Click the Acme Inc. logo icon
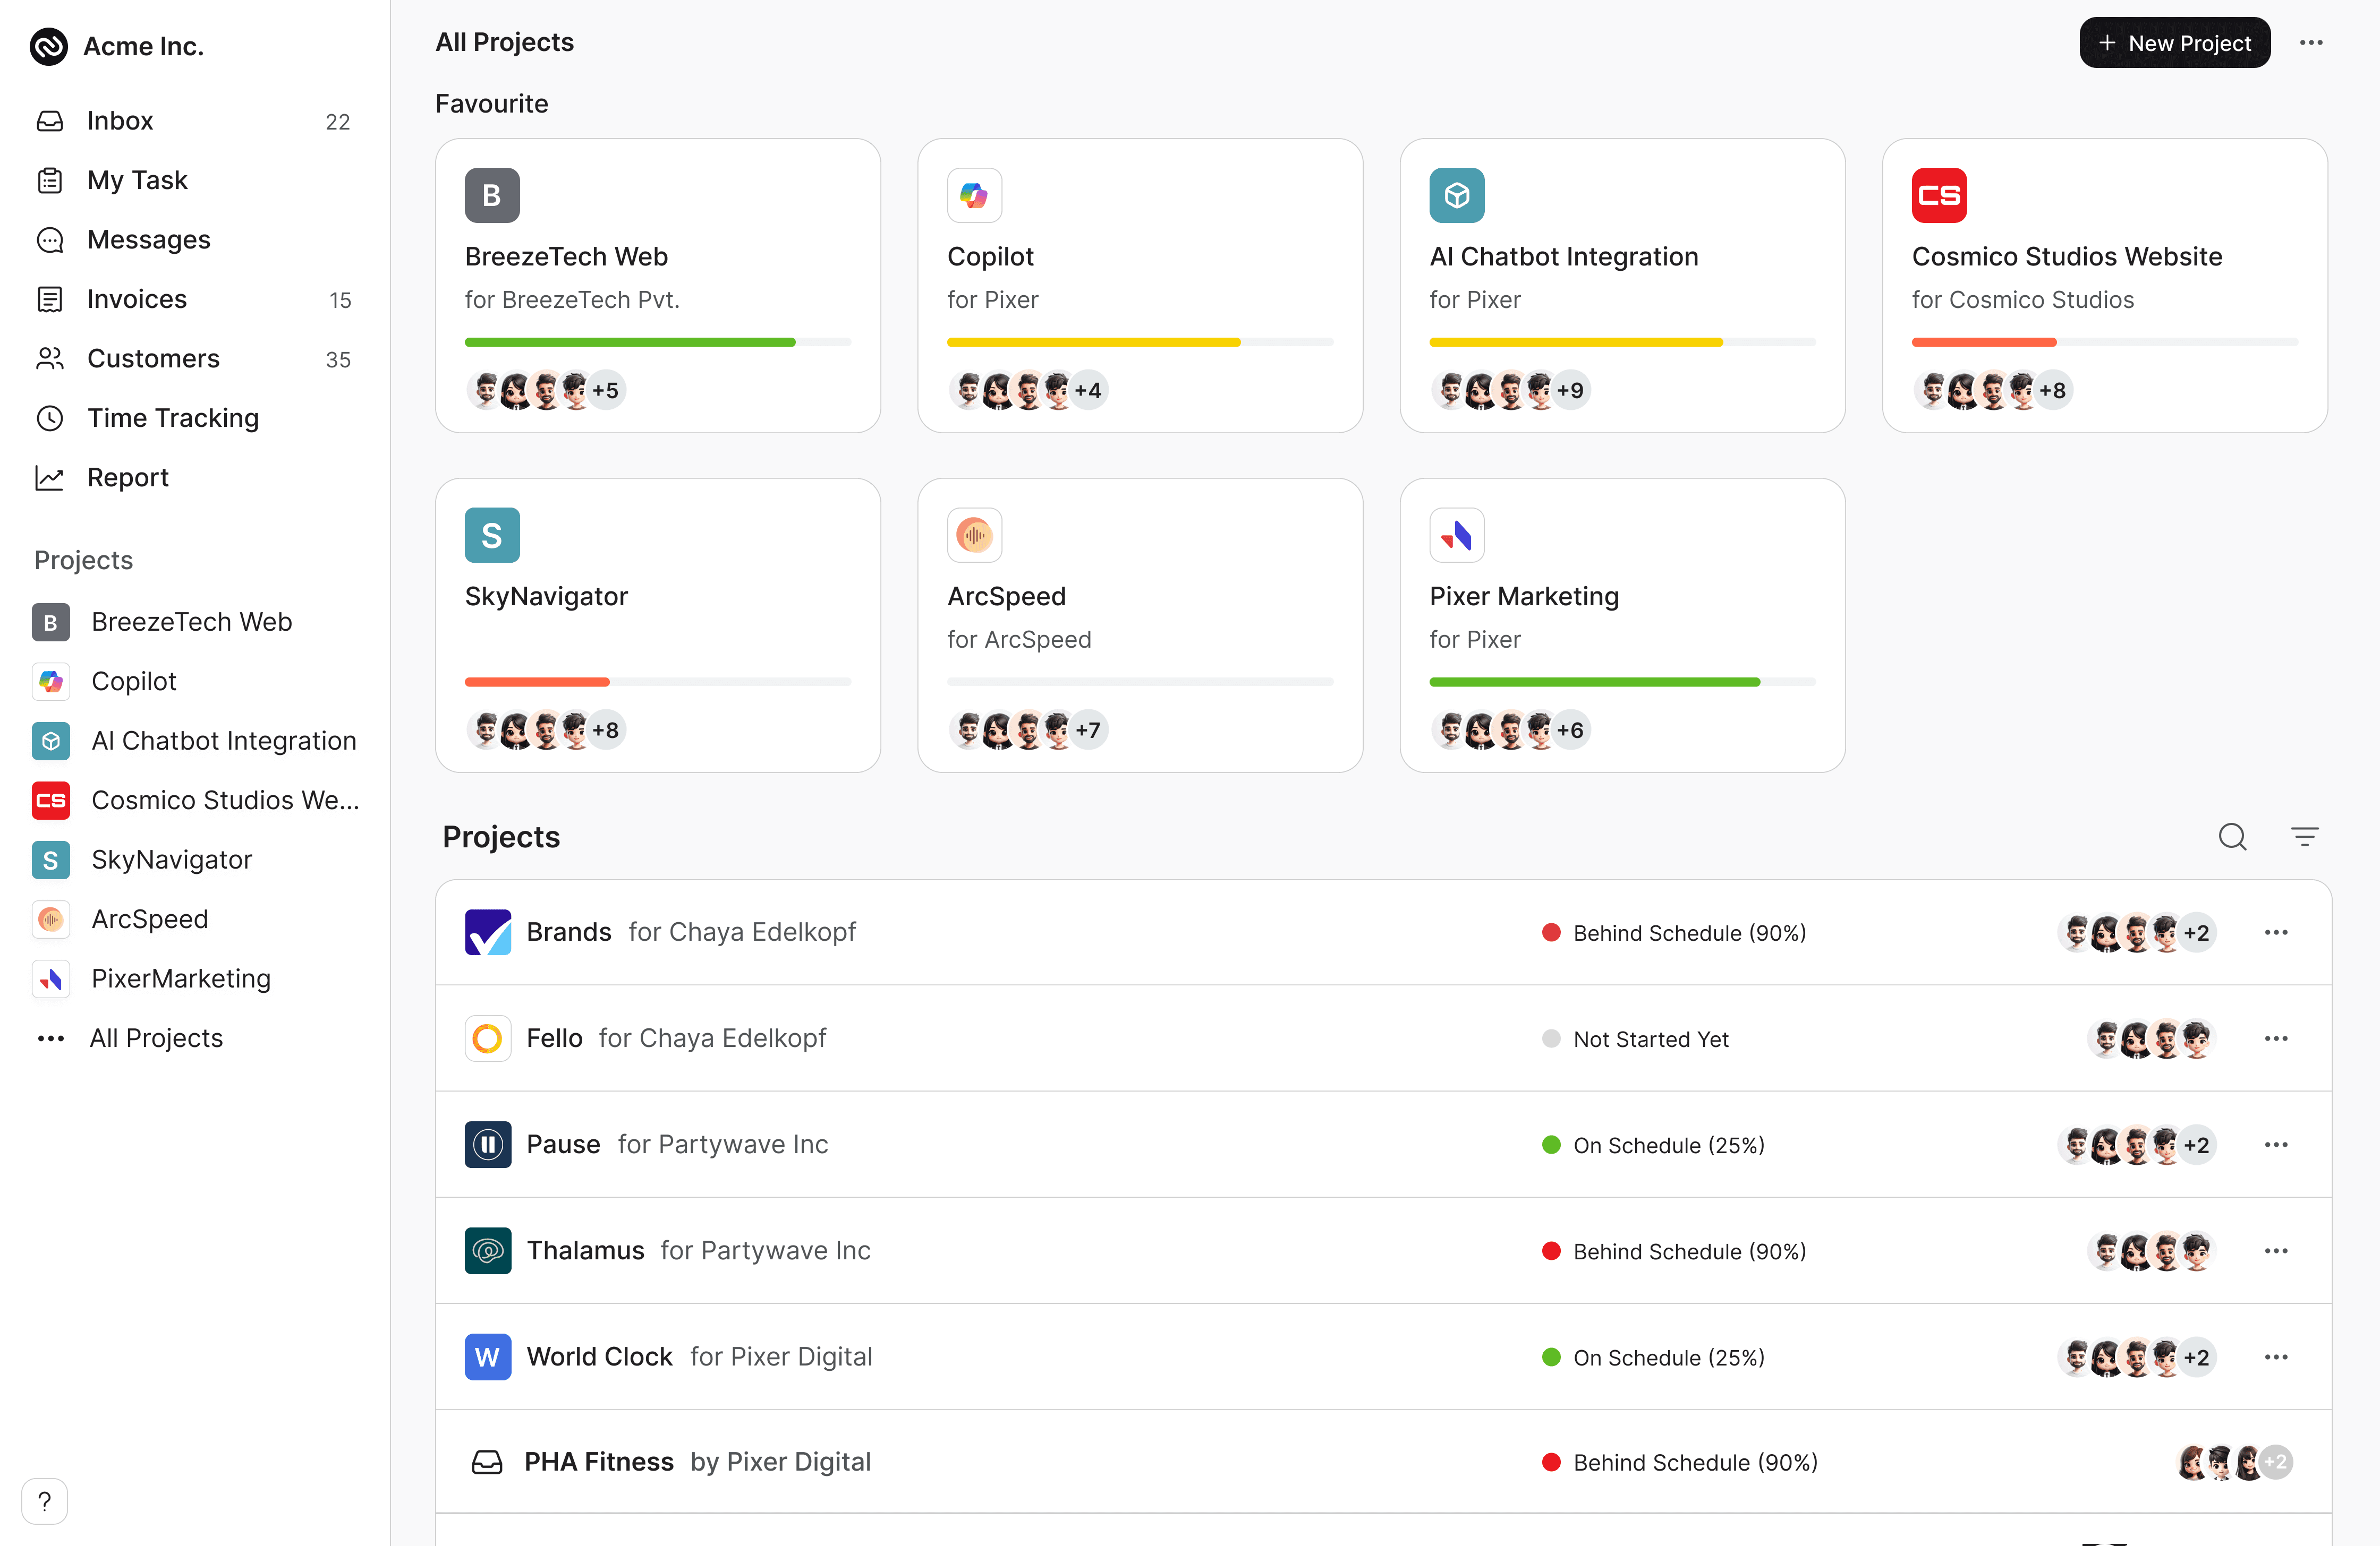 (48, 46)
